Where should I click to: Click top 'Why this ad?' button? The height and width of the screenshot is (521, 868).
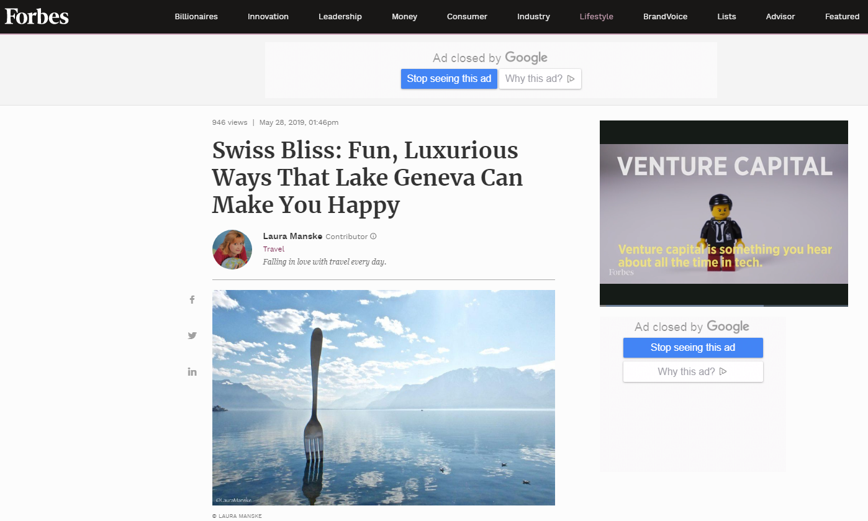click(x=540, y=79)
